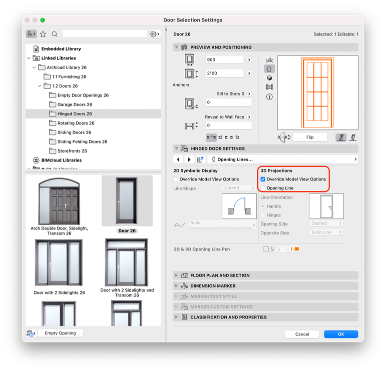Go to next settings page arrow
Viewport: 386px width, 371px height.
(189, 159)
